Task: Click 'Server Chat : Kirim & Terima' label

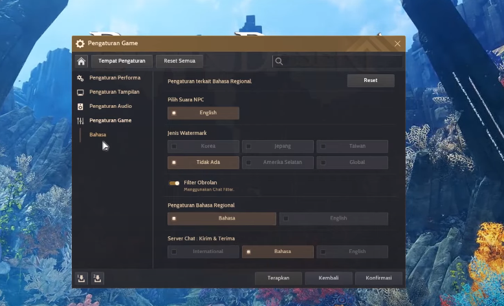Action: (x=201, y=239)
